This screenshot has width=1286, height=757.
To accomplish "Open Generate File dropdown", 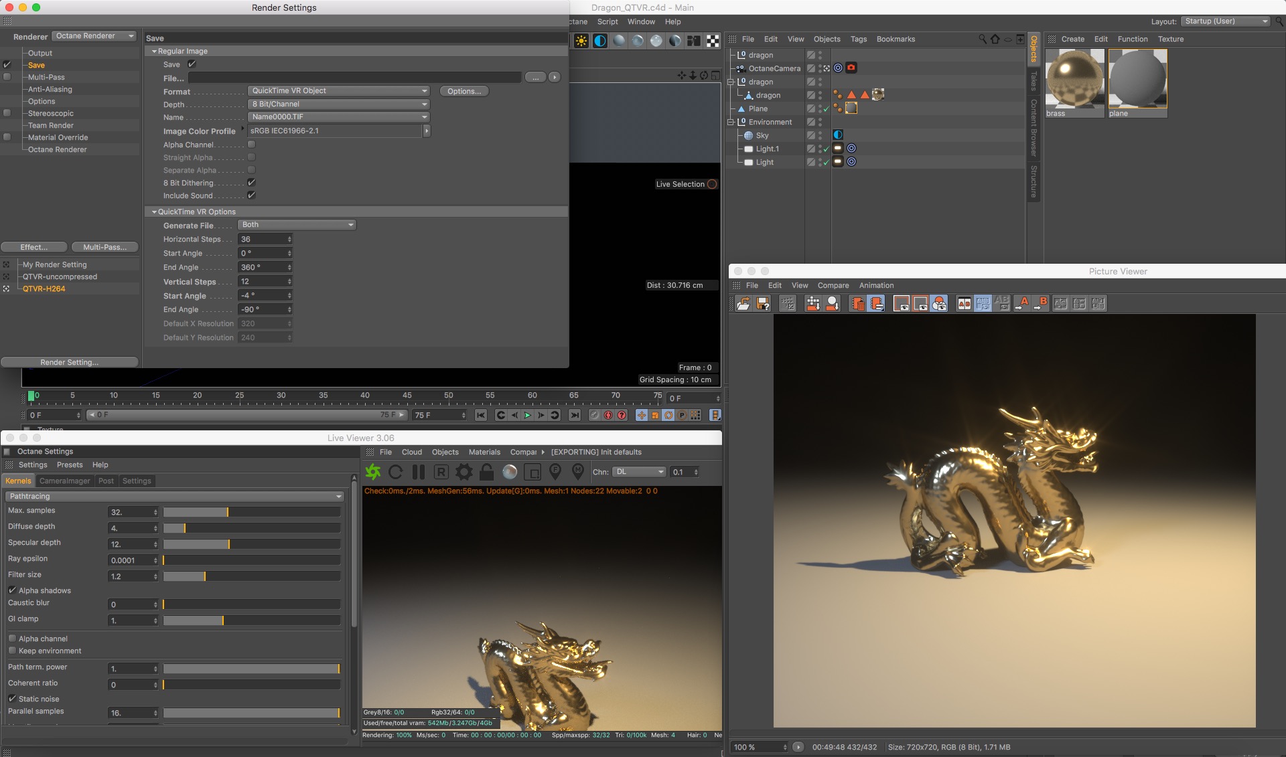I will click(297, 225).
